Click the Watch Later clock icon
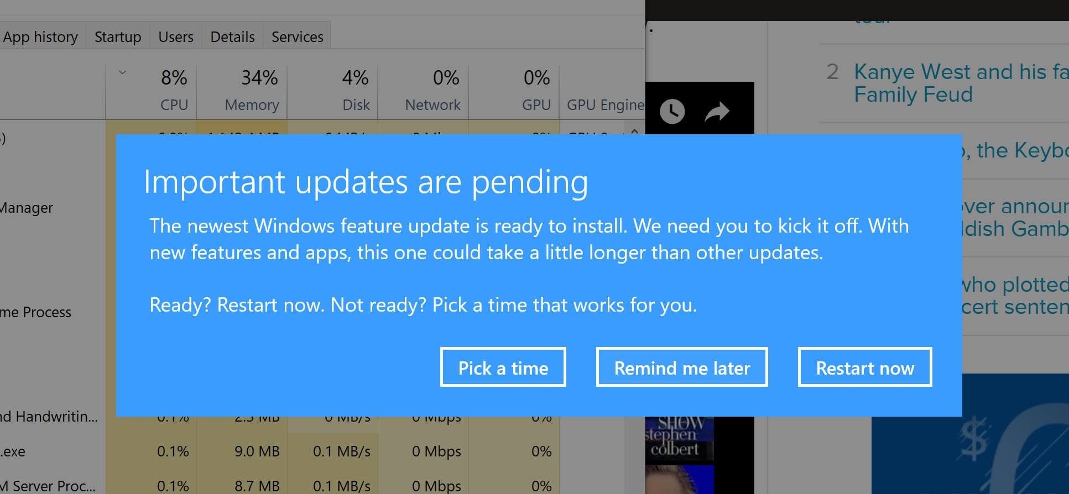The width and height of the screenshot is (1069, 494). point(672,112)
